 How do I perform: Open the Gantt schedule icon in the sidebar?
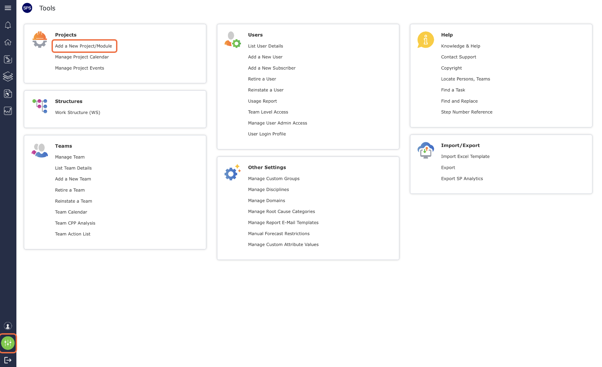tap(8, 59)
